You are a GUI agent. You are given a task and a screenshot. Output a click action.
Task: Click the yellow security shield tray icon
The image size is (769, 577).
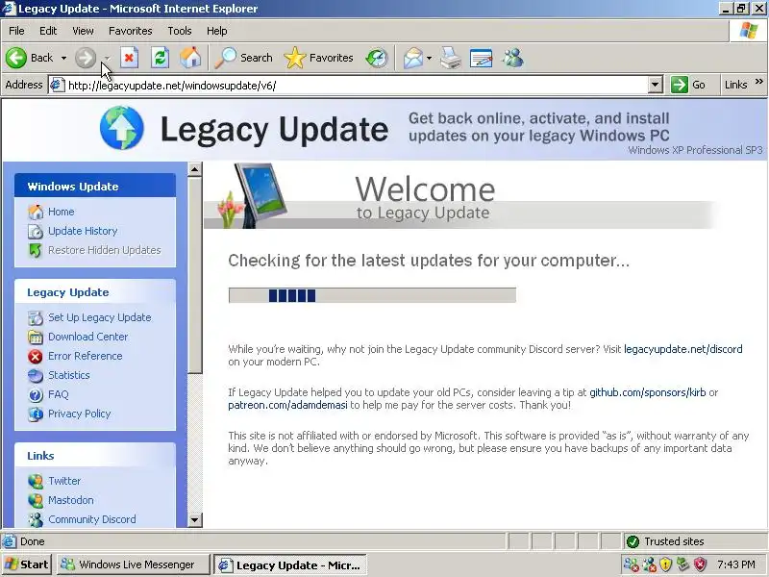(x=666, y=564)
